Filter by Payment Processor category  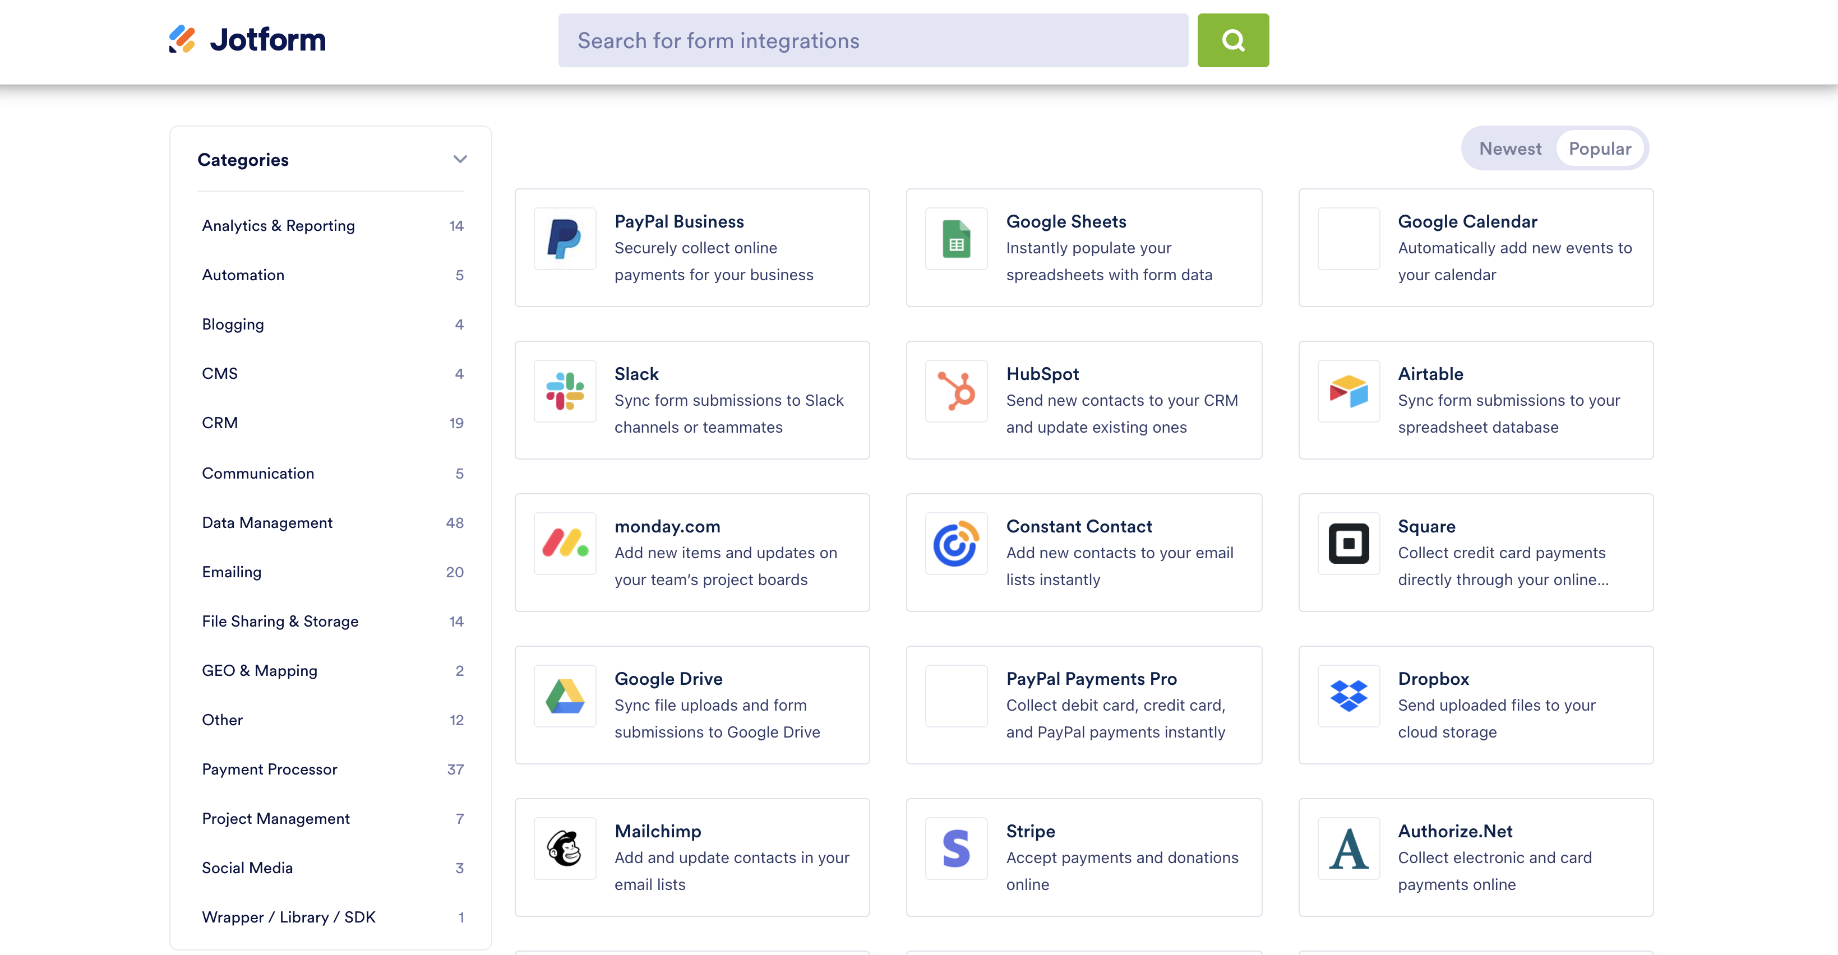(x=269, y=769)
